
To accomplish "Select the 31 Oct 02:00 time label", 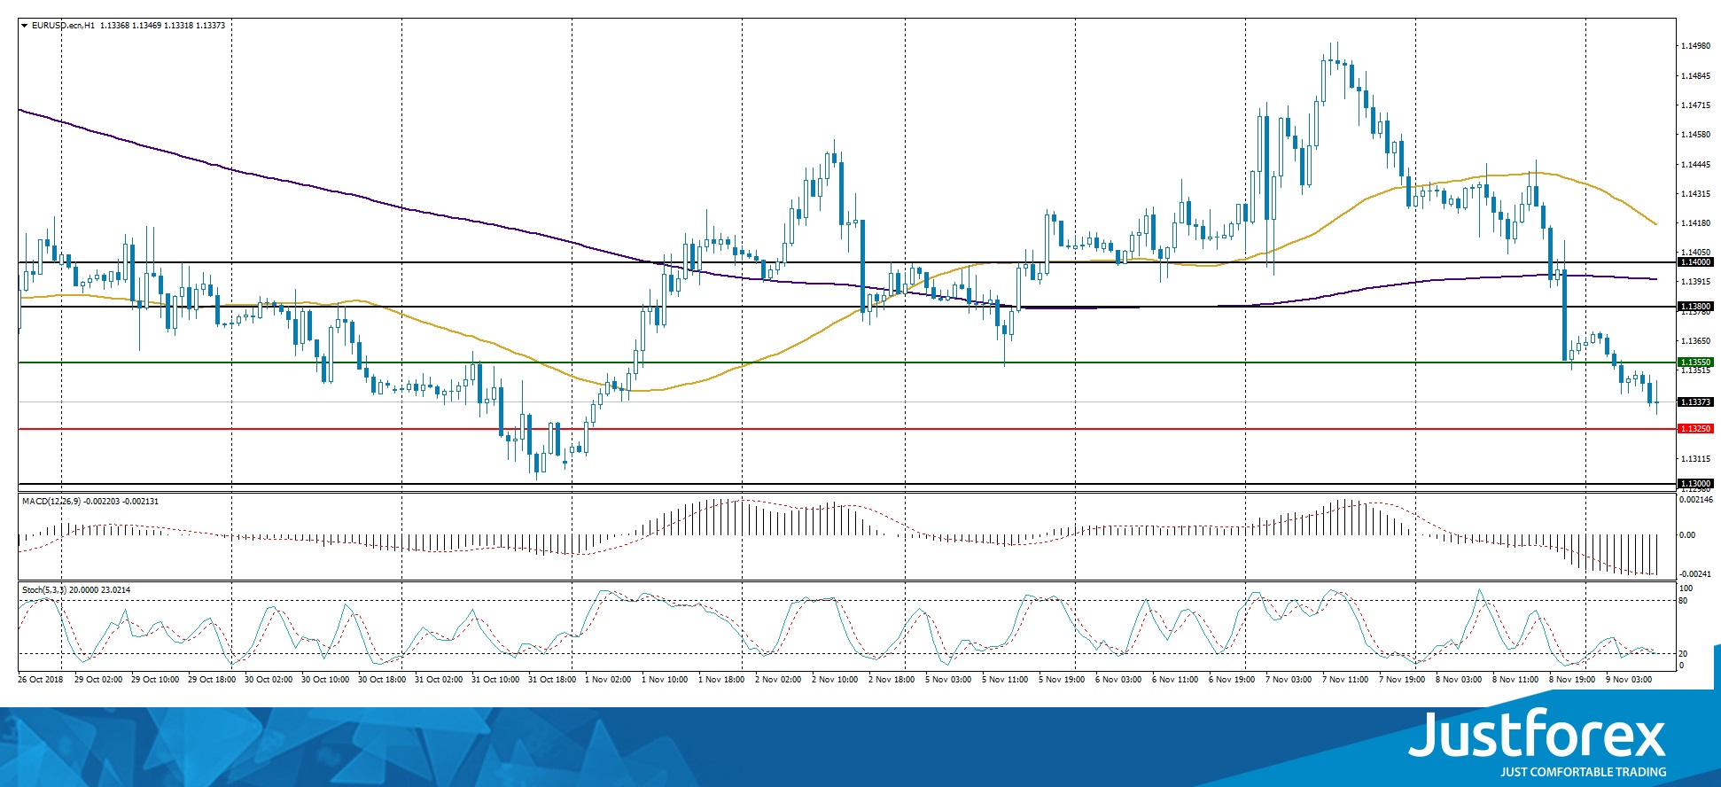I will click(439, 680).
